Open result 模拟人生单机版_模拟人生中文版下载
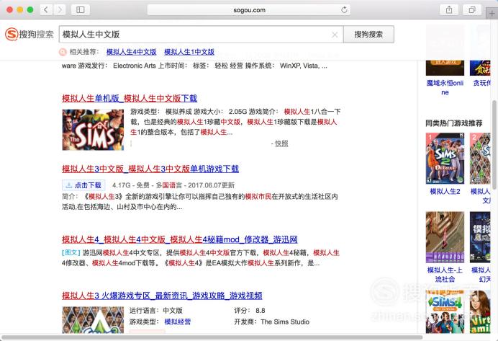Screen dimensions: 498x341 [130, 98]
